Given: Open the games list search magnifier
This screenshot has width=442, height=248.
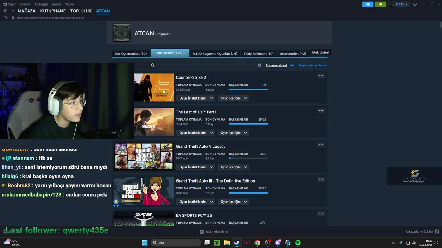Looking at the screenshot, I should pyautogui.click(x=153, y=65).
